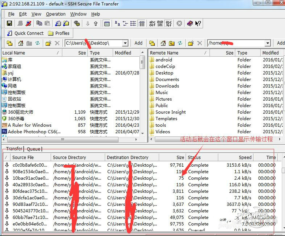The image size is (285, 236).
Task: Open the Operation menu
Action: pyautogui.click(x=55, y=14)
